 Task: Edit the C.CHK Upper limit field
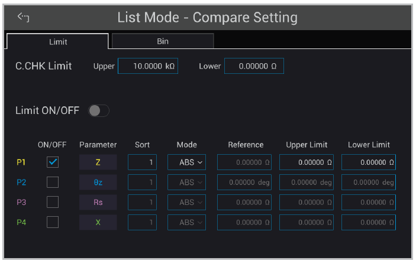point(147,66)
